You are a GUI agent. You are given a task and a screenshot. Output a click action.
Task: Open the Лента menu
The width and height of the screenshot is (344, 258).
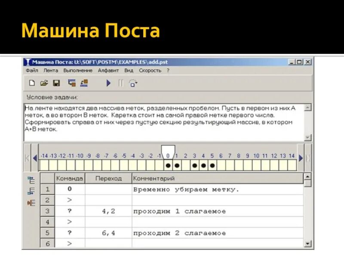tap(51, 71)
